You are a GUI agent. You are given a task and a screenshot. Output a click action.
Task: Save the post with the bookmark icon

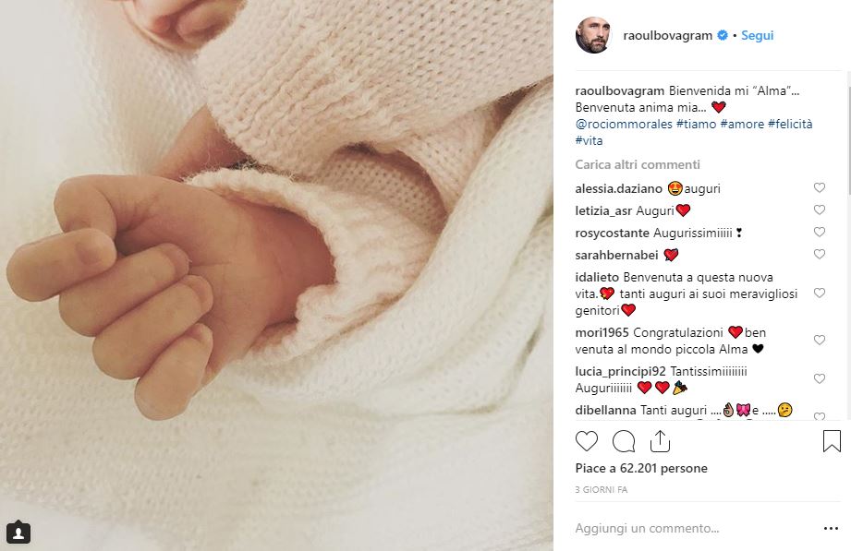(832, 441)
